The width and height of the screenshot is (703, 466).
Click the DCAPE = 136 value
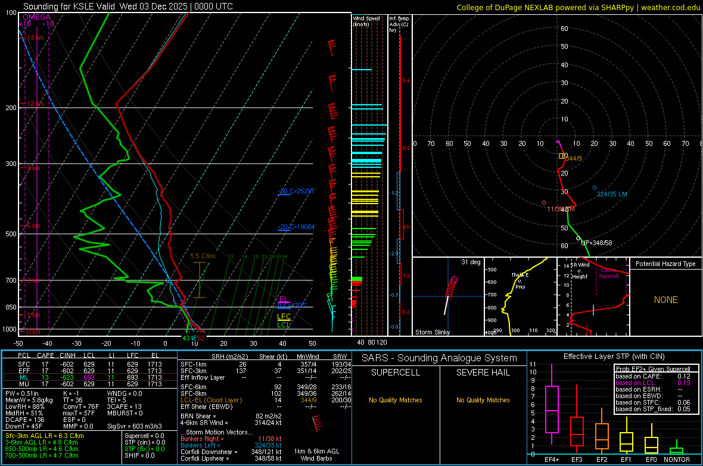point(24,420)
